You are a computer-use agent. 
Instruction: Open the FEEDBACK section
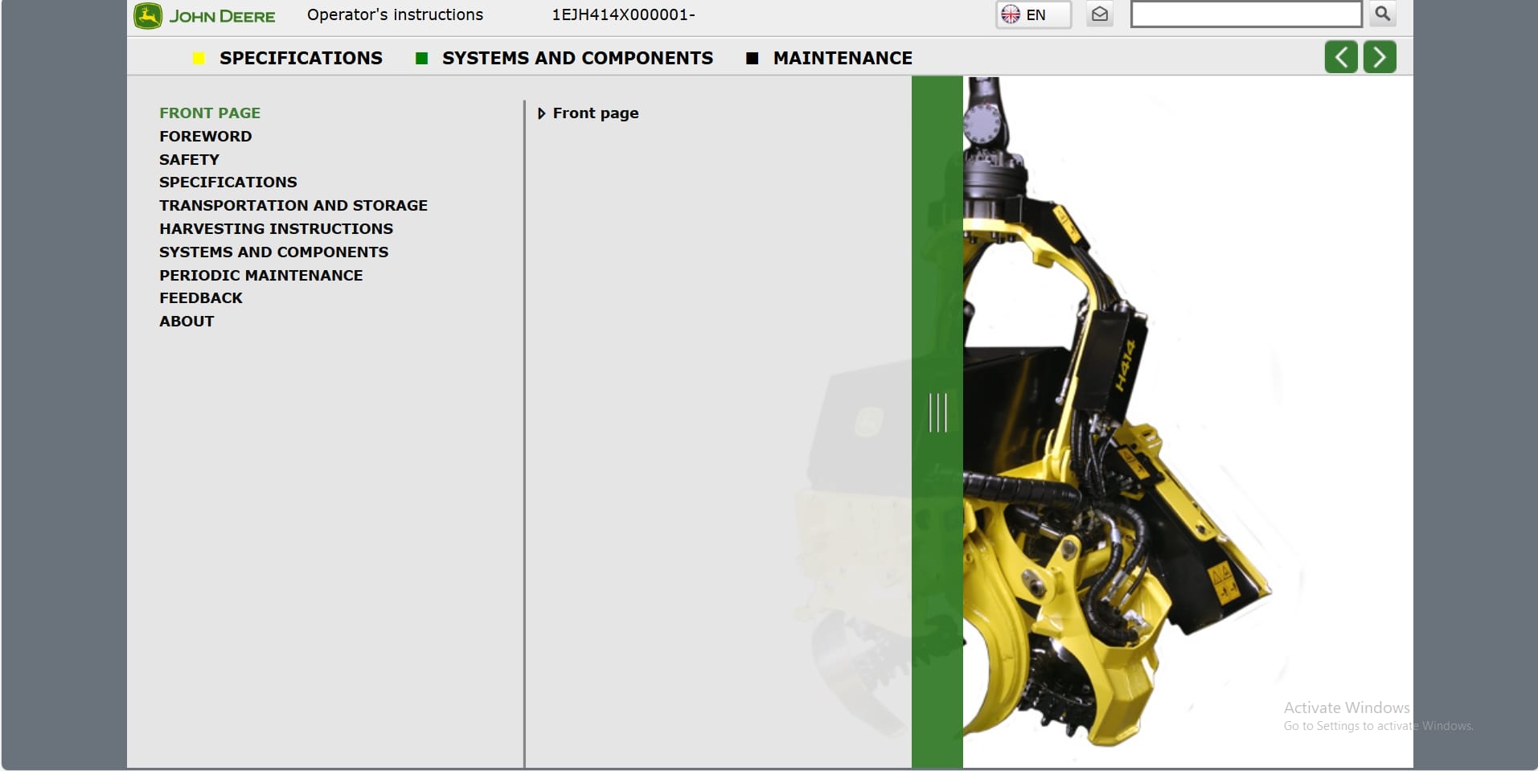click(201, 298)
